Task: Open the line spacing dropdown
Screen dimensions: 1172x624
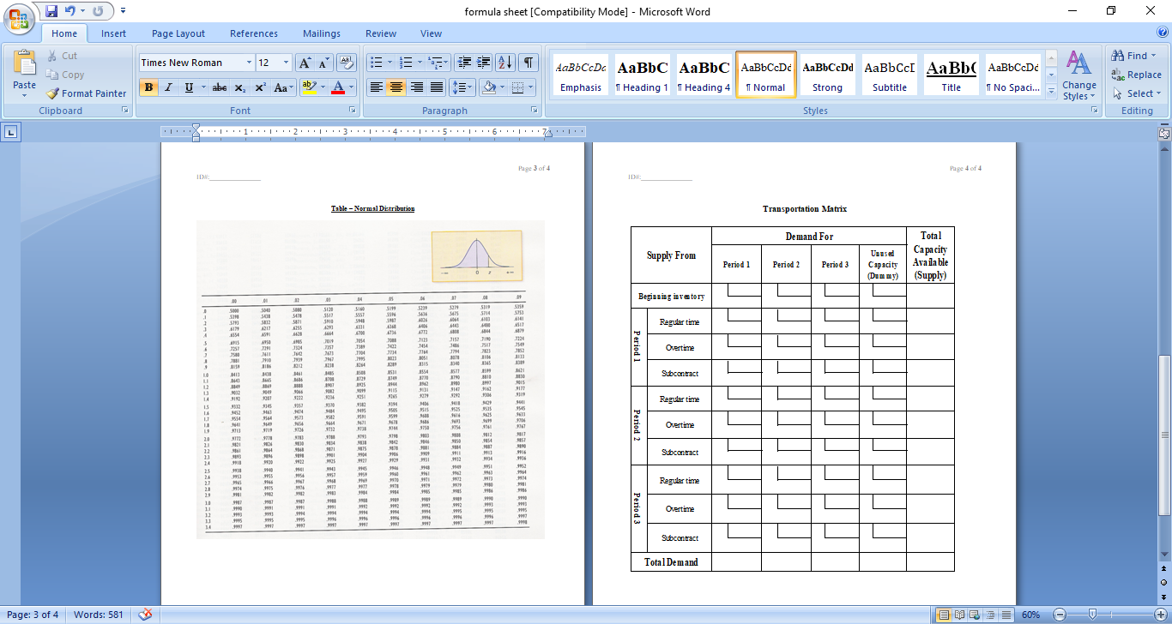Action: coord(461,88)
